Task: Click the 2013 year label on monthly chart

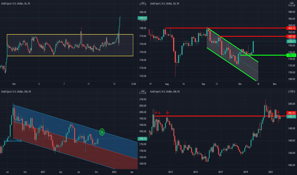Action: point(170,172)
